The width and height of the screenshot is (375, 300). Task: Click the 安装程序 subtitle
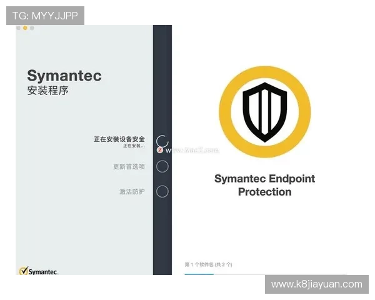click(x=47, y=91)
